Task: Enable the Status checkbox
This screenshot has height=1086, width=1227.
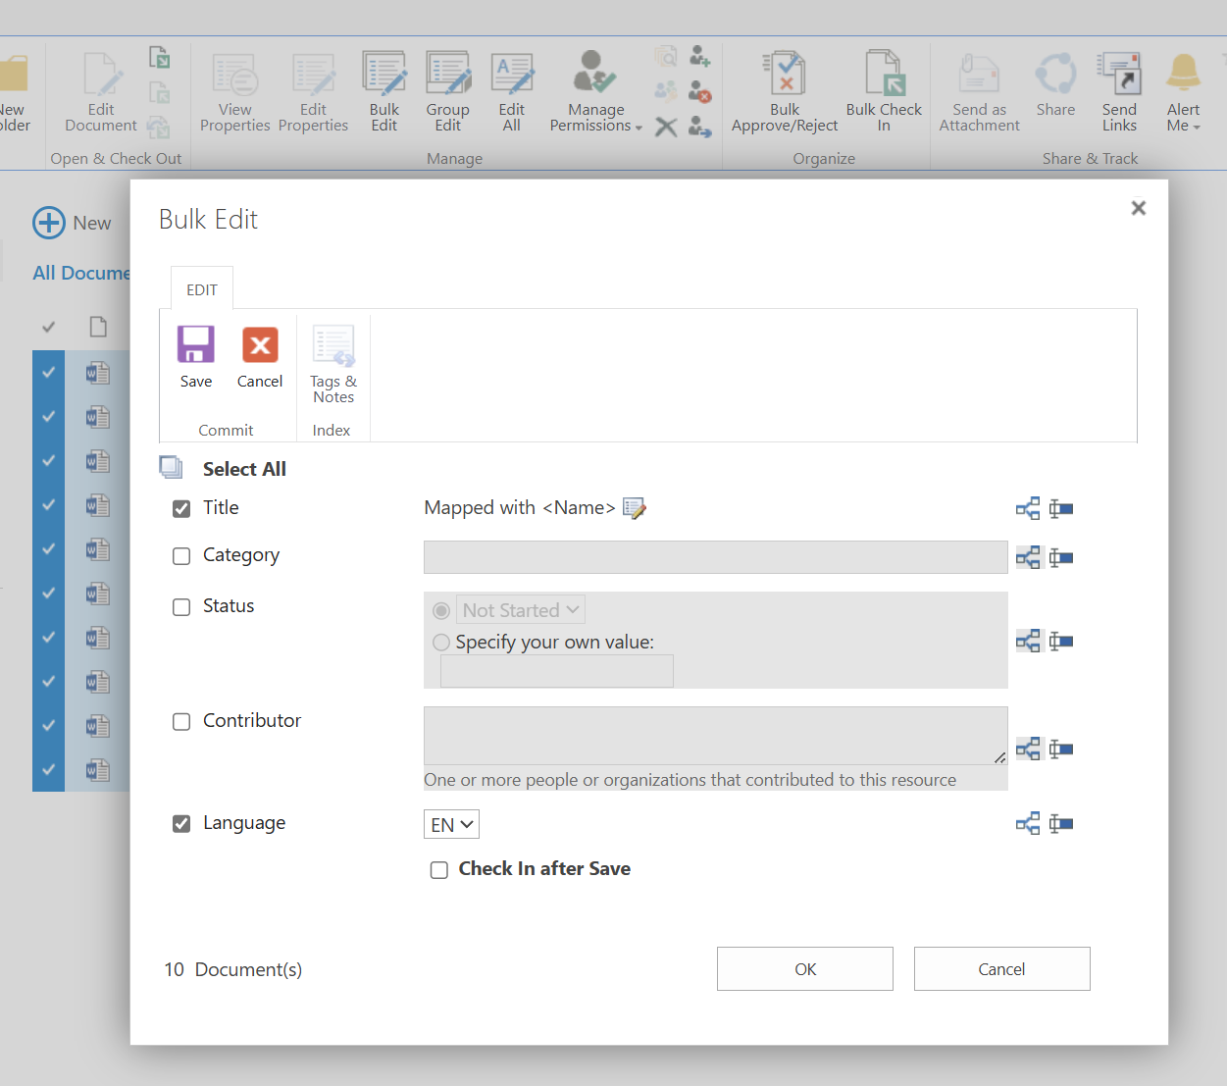Action: click(181, 607)
